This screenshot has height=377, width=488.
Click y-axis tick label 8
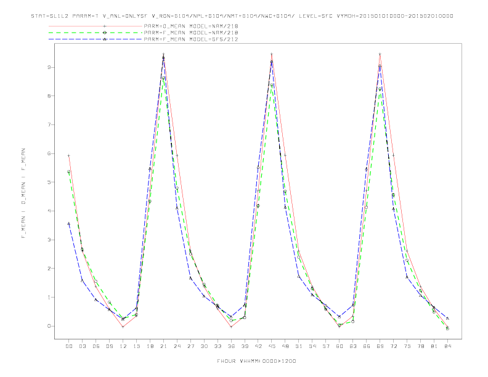point(49,96)
